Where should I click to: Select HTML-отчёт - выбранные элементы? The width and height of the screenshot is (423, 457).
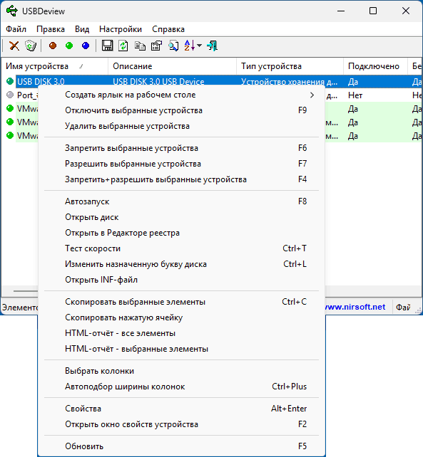181,349
